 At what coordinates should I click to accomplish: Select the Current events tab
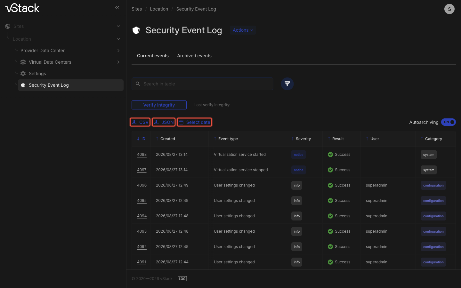(x=153, y=56)
